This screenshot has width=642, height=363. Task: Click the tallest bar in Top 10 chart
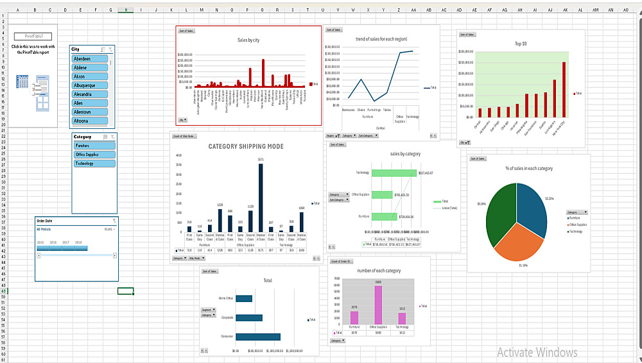tap(564, 90)
